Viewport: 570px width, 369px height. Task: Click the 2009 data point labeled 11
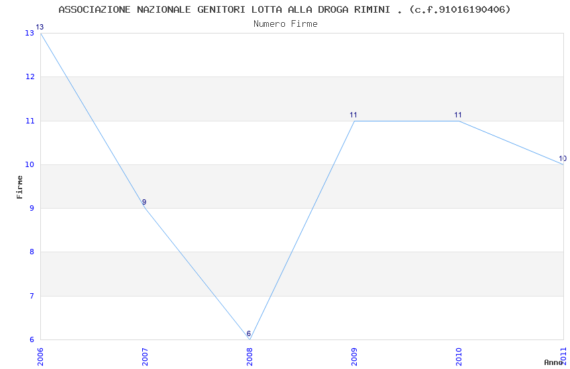pyautogui.click(x=354, y=121)
